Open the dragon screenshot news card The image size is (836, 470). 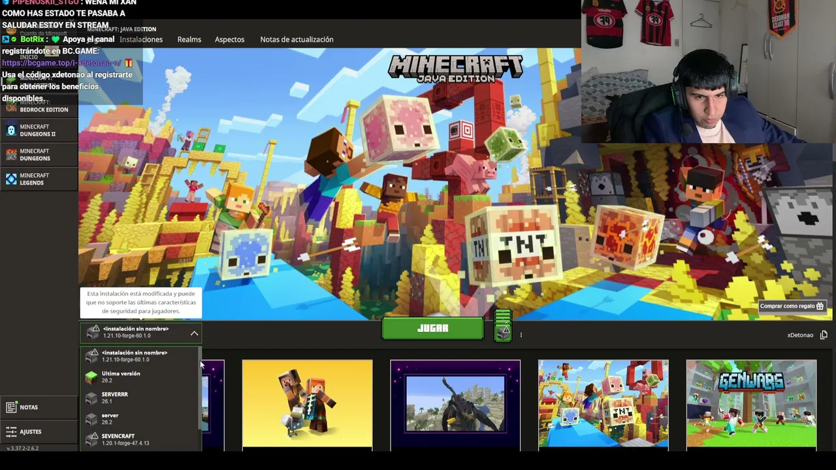455,405
